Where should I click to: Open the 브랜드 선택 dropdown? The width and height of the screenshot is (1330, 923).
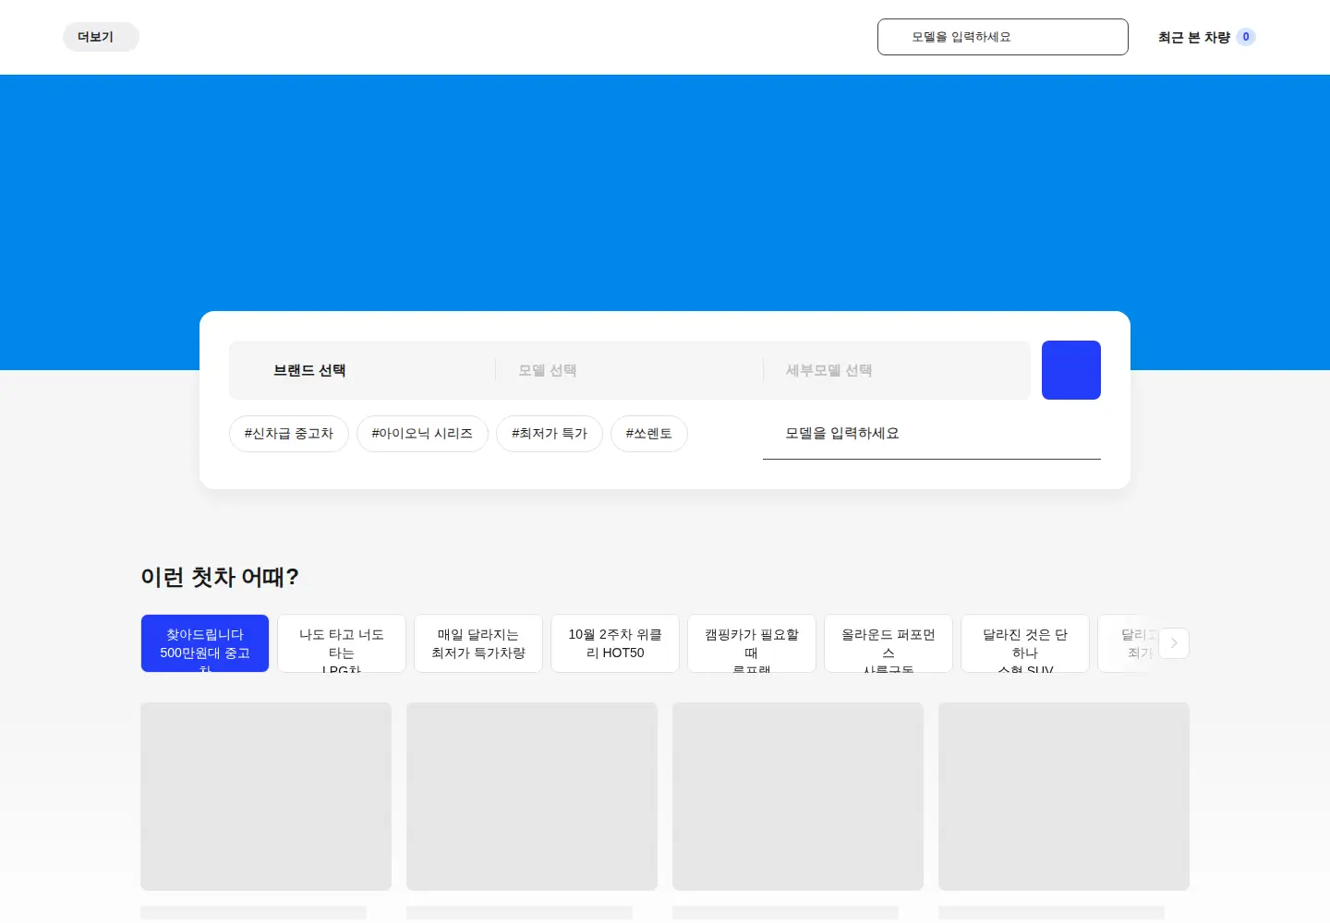362,370
